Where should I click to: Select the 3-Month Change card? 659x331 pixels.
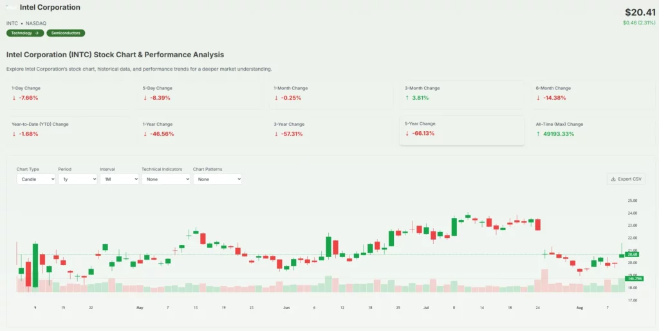point(461,94)
